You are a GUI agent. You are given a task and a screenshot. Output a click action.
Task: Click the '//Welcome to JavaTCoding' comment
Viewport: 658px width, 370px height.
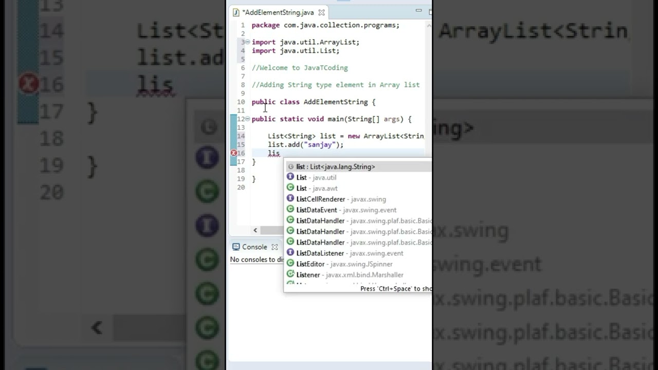(300, 68)
